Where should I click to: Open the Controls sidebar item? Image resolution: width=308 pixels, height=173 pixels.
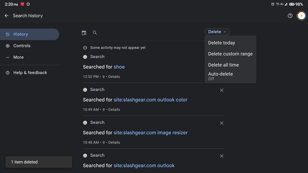pyautogui.click(x=22, y=46)
